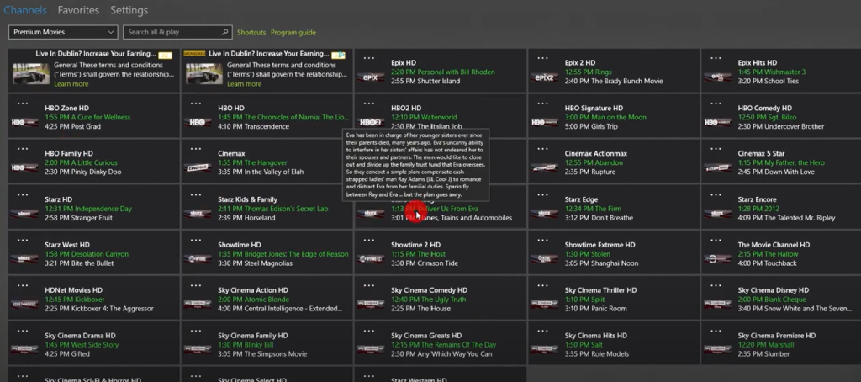
Task: Select '12:20 PM Marshall' program
Action: pyautogui.click(x=766, y=345)
